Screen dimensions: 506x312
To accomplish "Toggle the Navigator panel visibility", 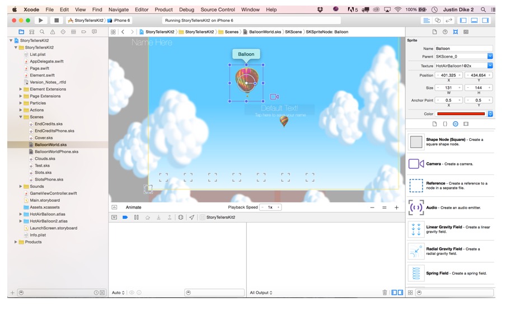I will tap(463, 20).
